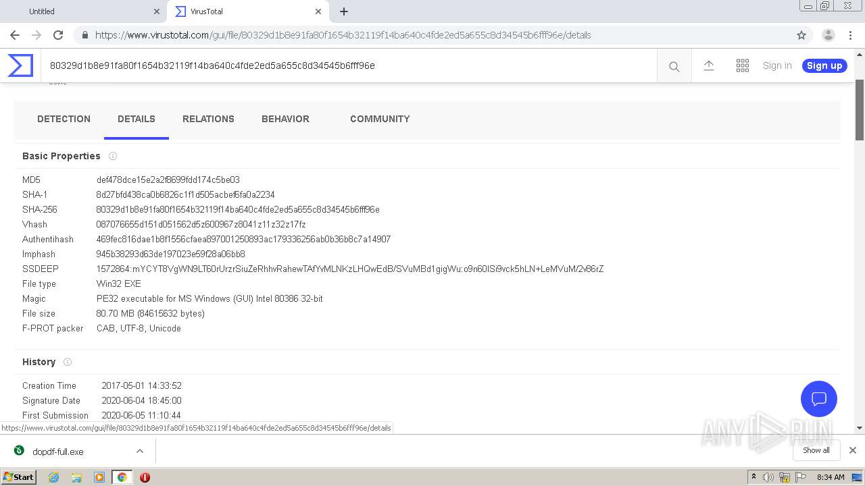Click the network flag tray icon beside volume

[784, 477]
